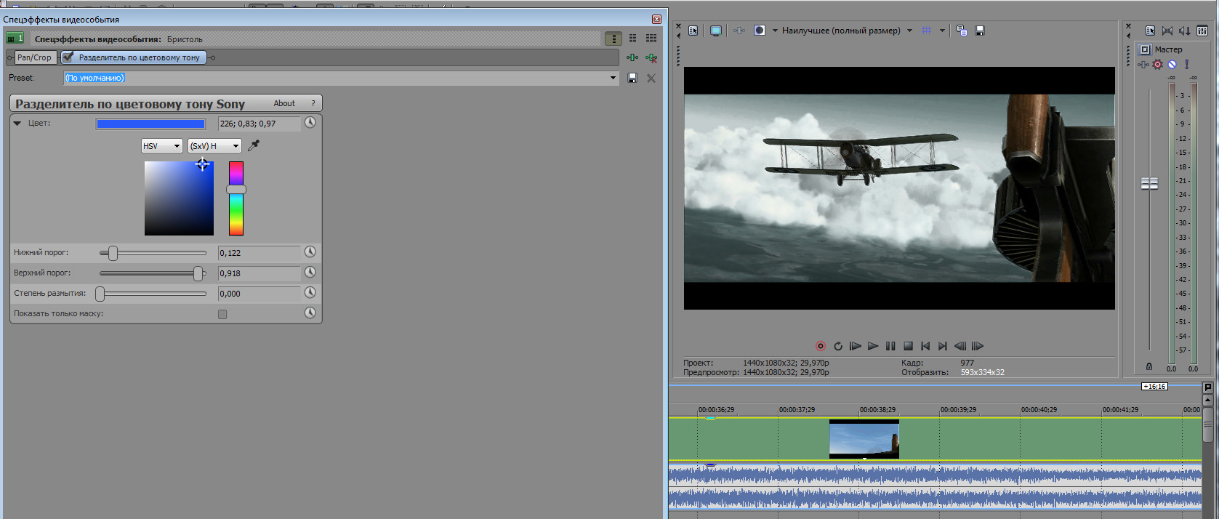Open video output FX in preview toolbar
The image size is (1219, 519).
coord(739,31)
